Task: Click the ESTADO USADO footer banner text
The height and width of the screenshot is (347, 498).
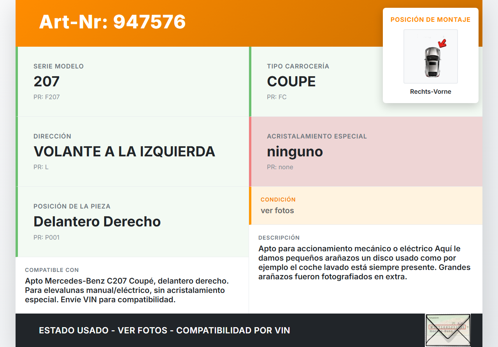Action: pyautogui.click(x=165, y=330)
